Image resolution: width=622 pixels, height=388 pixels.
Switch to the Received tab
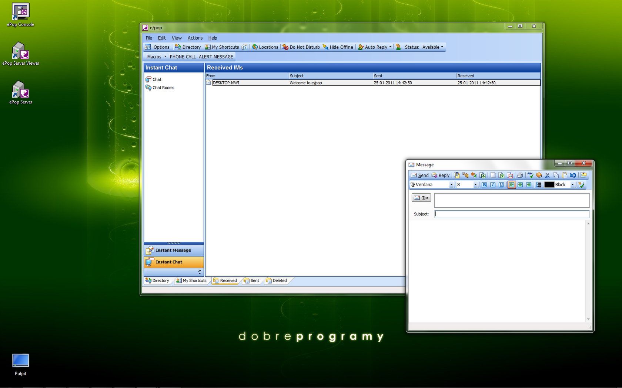coord(225,281)
